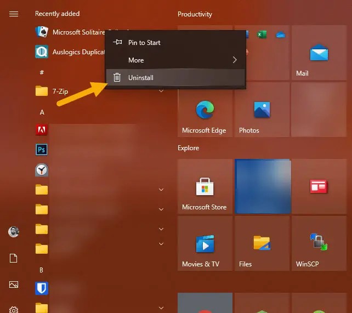Click the user account avatar
Viewport: 352px width, 313px height.
(x=14, y=232)
